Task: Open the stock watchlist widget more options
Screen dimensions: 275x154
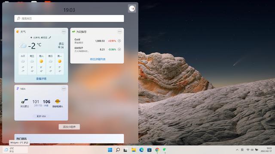Action: pyautogui.click(x=119, y=32)
